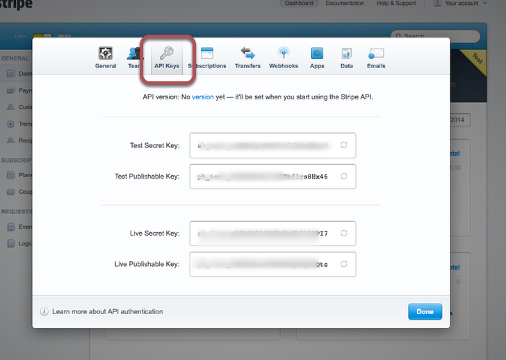This screenshot has width=506, height=360.
Task: Click the Search box in the header
Action: click(435, 36)
